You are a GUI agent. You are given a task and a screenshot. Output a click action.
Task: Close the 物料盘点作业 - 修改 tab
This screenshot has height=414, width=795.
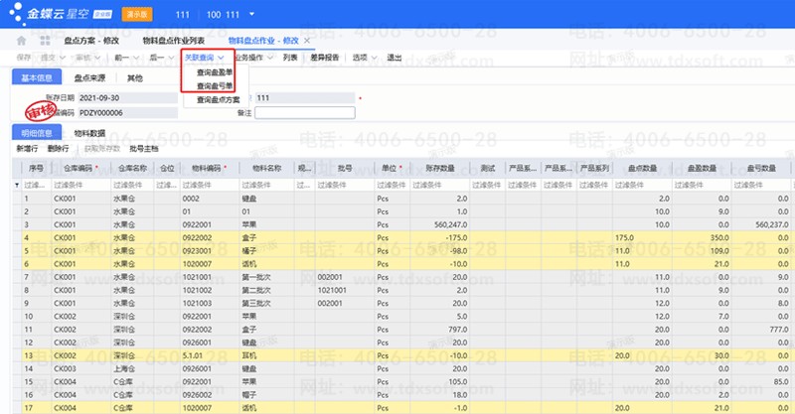[307, 40]
